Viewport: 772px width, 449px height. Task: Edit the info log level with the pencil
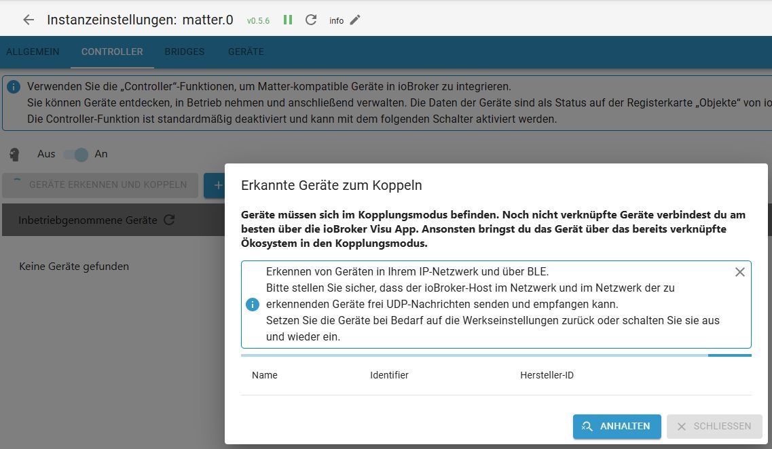click(355, 20)
